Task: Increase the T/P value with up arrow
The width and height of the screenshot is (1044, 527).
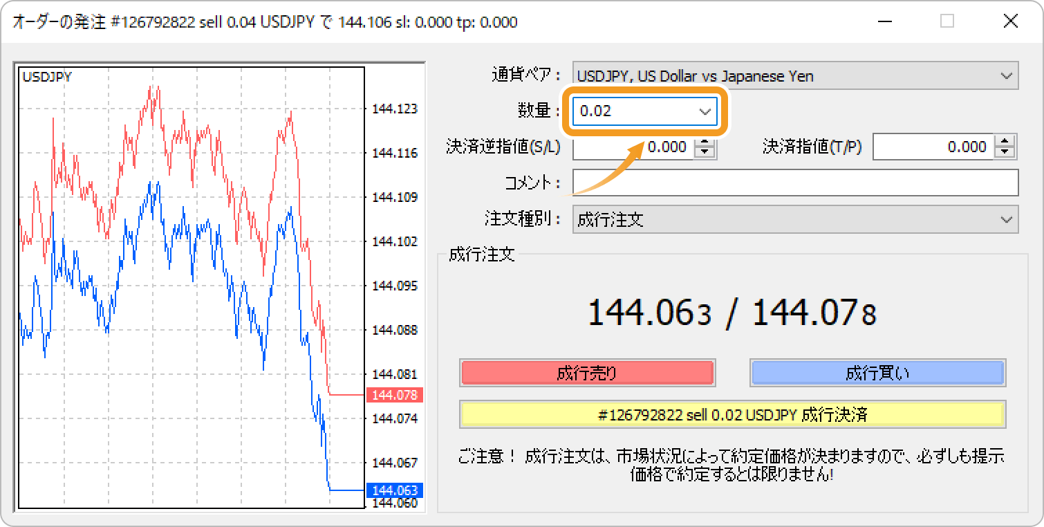Action: tap(1005, 141)
